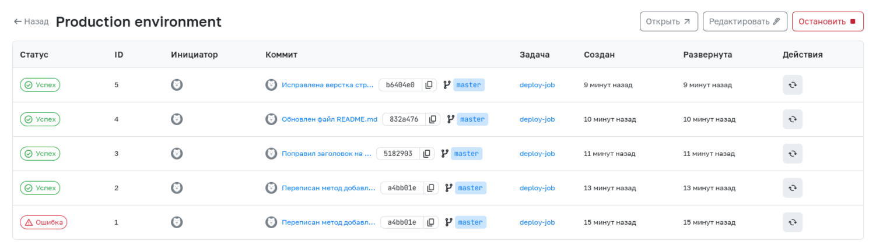Viewport: 876px width, 248px height.
Task: Open deploy-job link in row ID 5
Action: [537, 85]
